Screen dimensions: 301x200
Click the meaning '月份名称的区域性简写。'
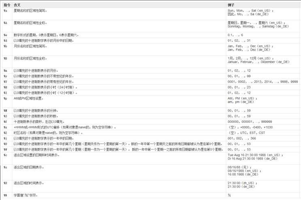coord(30,46)
